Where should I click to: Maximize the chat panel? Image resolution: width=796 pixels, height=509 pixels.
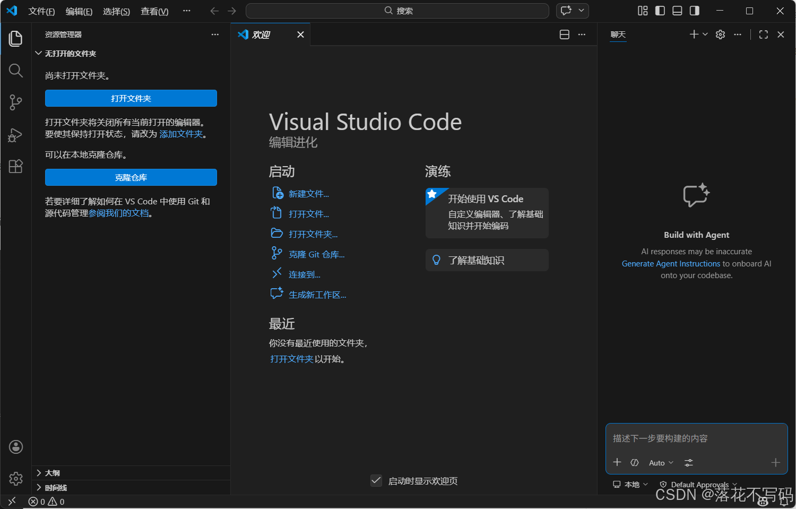point(764,34)
